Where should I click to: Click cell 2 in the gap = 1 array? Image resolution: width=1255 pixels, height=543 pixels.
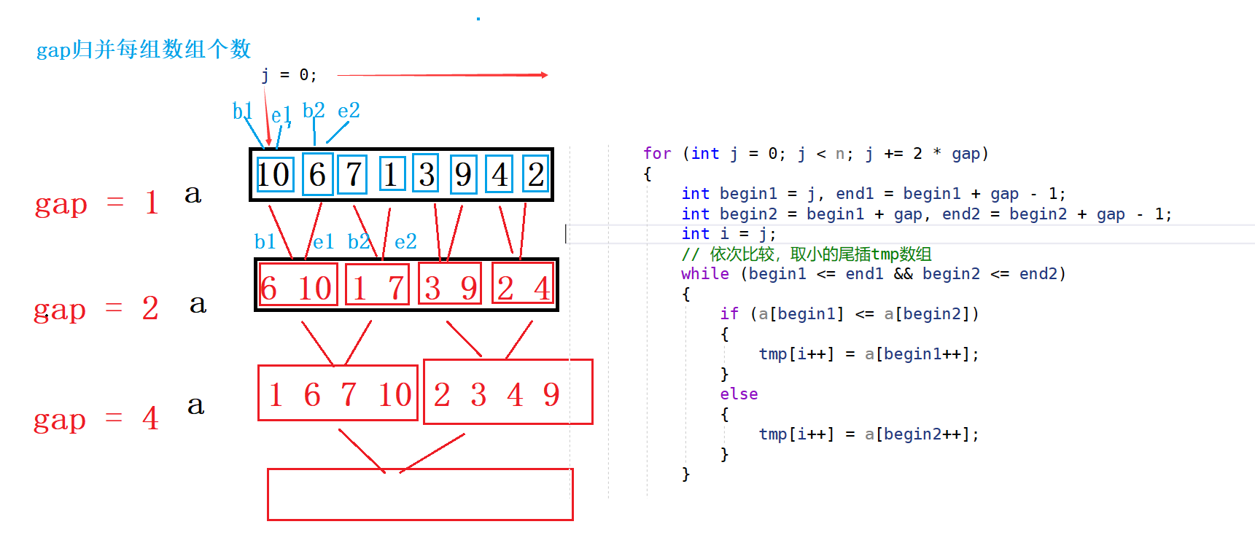pos(535,174)
